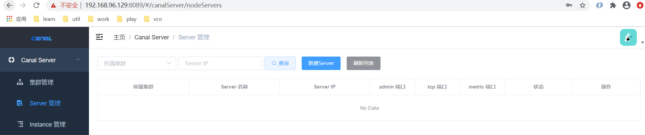Go back with the browser back arrow
Screen dimensions: 645x135
9,5
